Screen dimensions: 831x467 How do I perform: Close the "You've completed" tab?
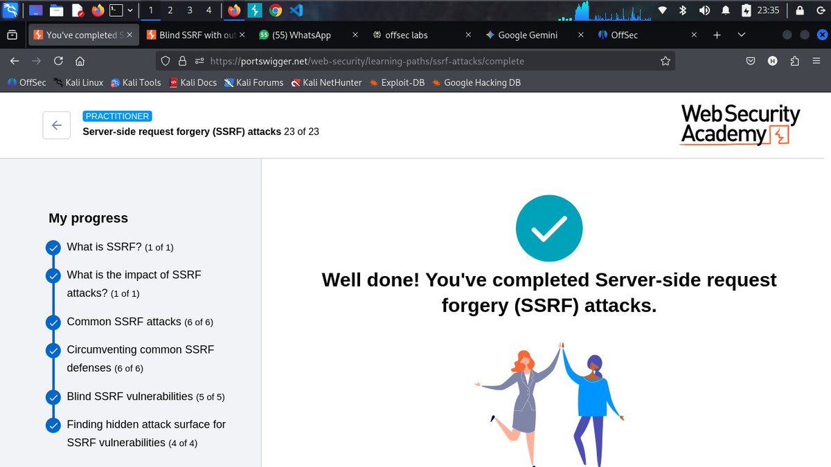point(130,35)
